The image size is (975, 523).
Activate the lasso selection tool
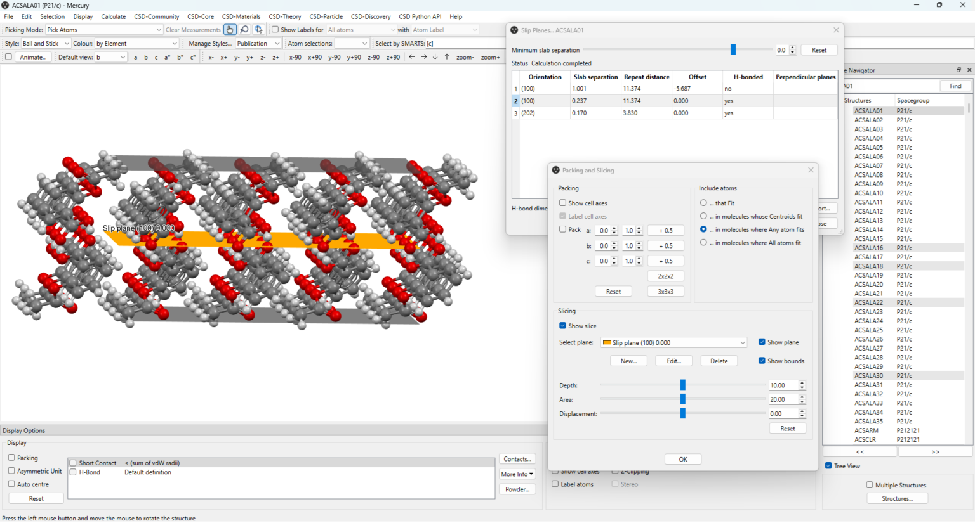tap(244, 29)
